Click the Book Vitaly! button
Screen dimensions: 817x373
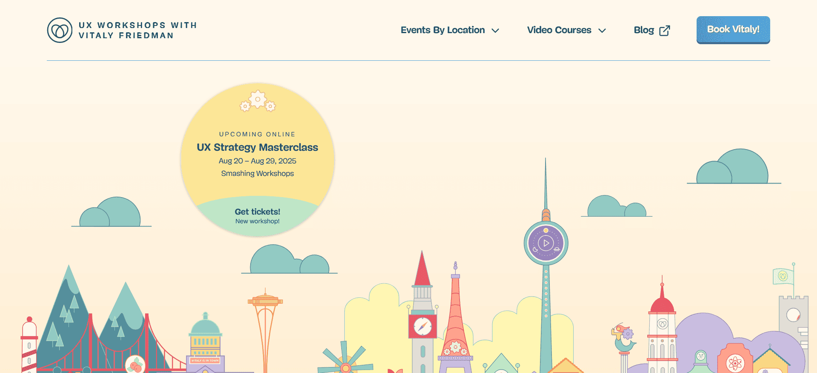point(733,30)
